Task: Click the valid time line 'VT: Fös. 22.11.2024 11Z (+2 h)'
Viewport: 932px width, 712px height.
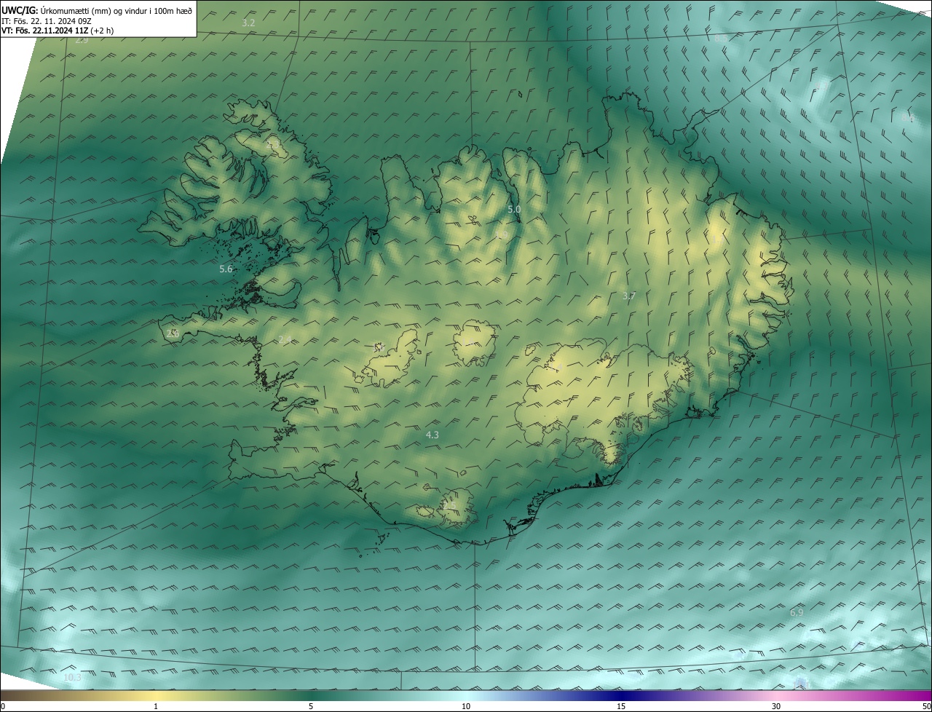Action: tap(58, 31)
